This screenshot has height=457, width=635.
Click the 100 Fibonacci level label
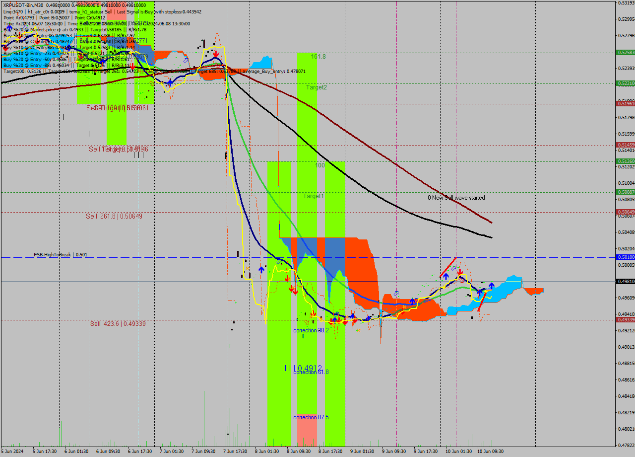(x=320, y=165)
